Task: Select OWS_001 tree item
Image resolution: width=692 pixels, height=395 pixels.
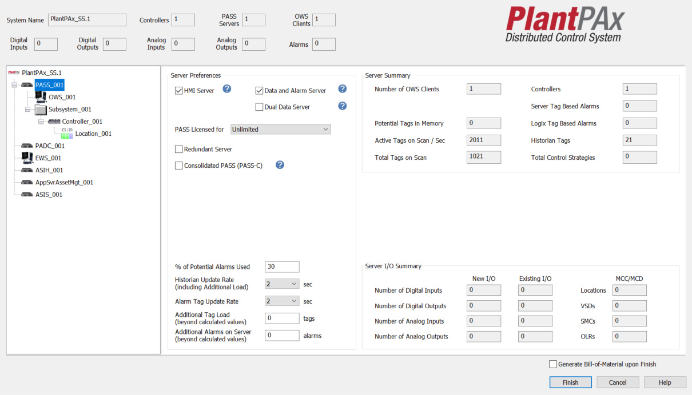Action: [x=62, y=98]
